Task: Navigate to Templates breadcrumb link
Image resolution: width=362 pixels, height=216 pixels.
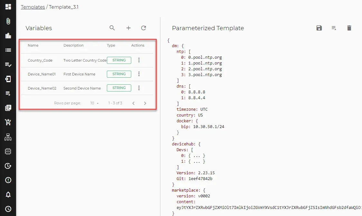Action: (x=33, y=7)
